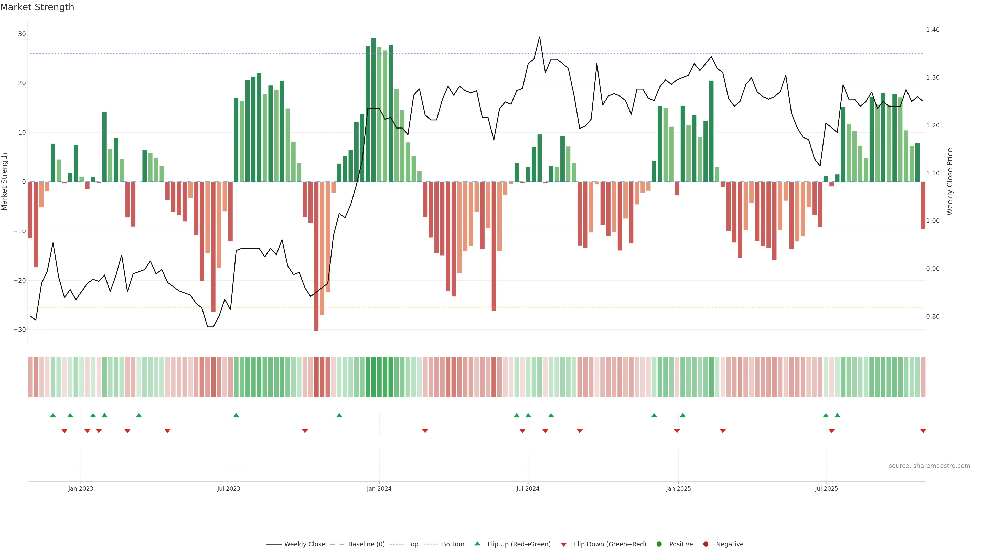Click the darkest green heat strip segment
983x553 pixels.
click(x=373, y=377)
